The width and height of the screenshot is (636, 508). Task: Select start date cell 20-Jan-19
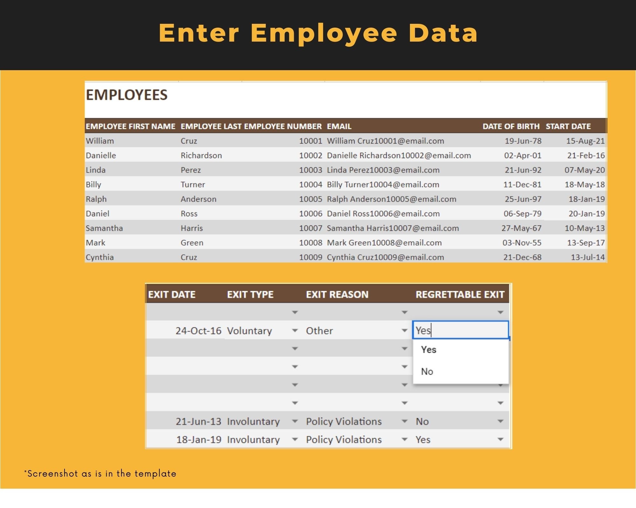587,214
